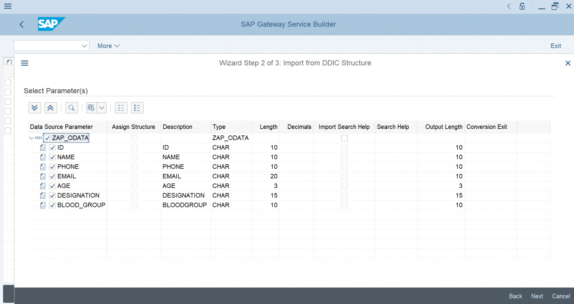Open the SAP logo in the header
This screenshot has height=304, width=574.
click(51, 24)
